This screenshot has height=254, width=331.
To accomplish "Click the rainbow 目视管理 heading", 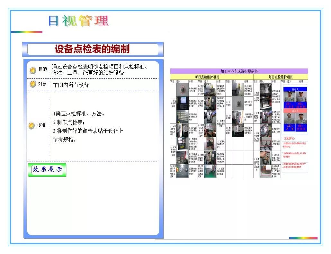I will point(78,21).
